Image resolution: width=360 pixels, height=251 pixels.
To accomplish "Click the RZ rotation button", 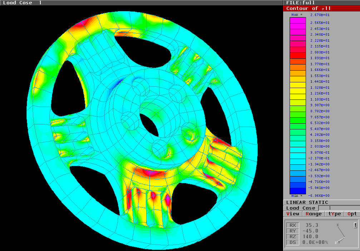I will (293, 237).
